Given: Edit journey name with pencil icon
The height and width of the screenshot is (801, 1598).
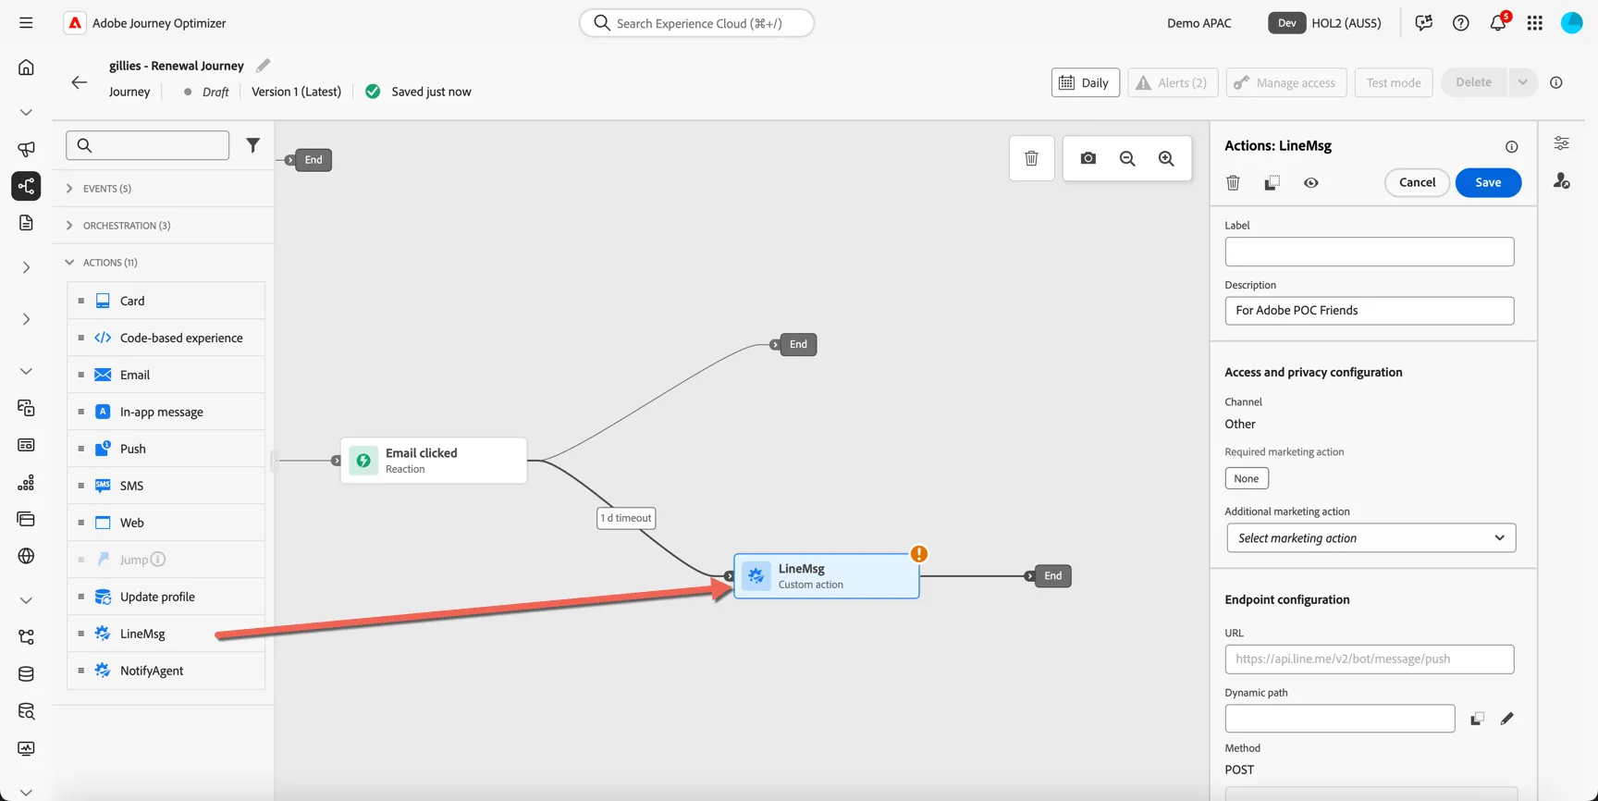Looking at the screenshot, I should [264, 65].
